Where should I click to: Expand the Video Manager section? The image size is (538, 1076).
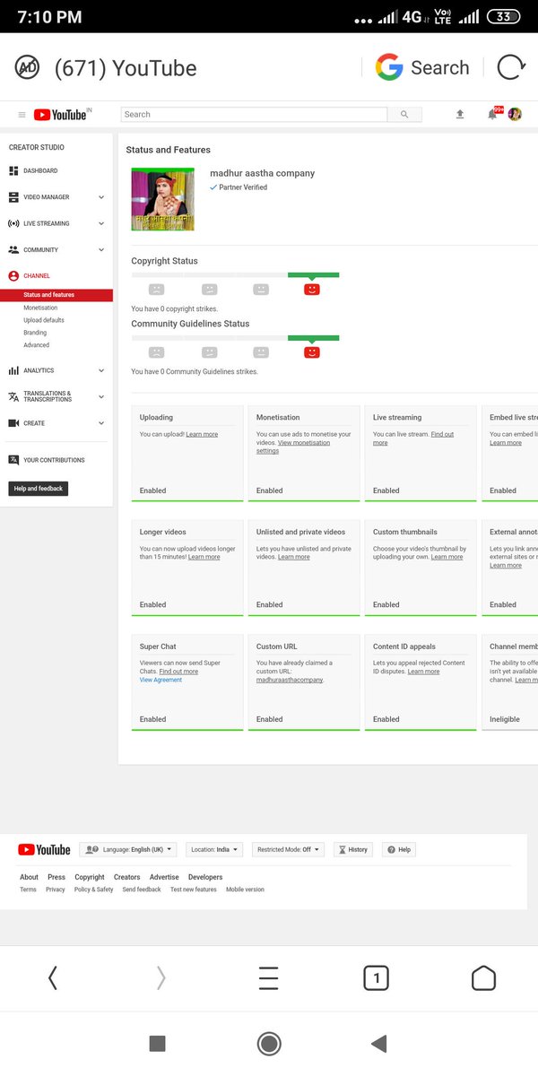click(101, 197)
